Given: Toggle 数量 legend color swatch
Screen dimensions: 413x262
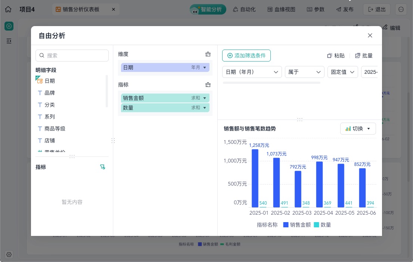Looking at the screenshot, I should (x=317, y=225).
